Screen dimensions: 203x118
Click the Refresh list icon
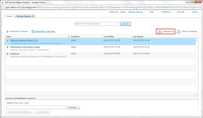[x=160, y=31]
